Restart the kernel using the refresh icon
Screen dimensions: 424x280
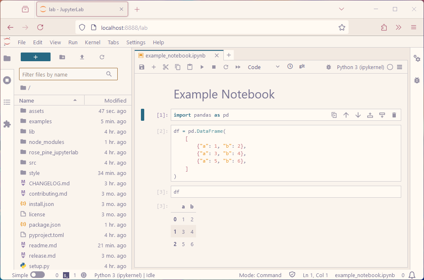(226, 67)
